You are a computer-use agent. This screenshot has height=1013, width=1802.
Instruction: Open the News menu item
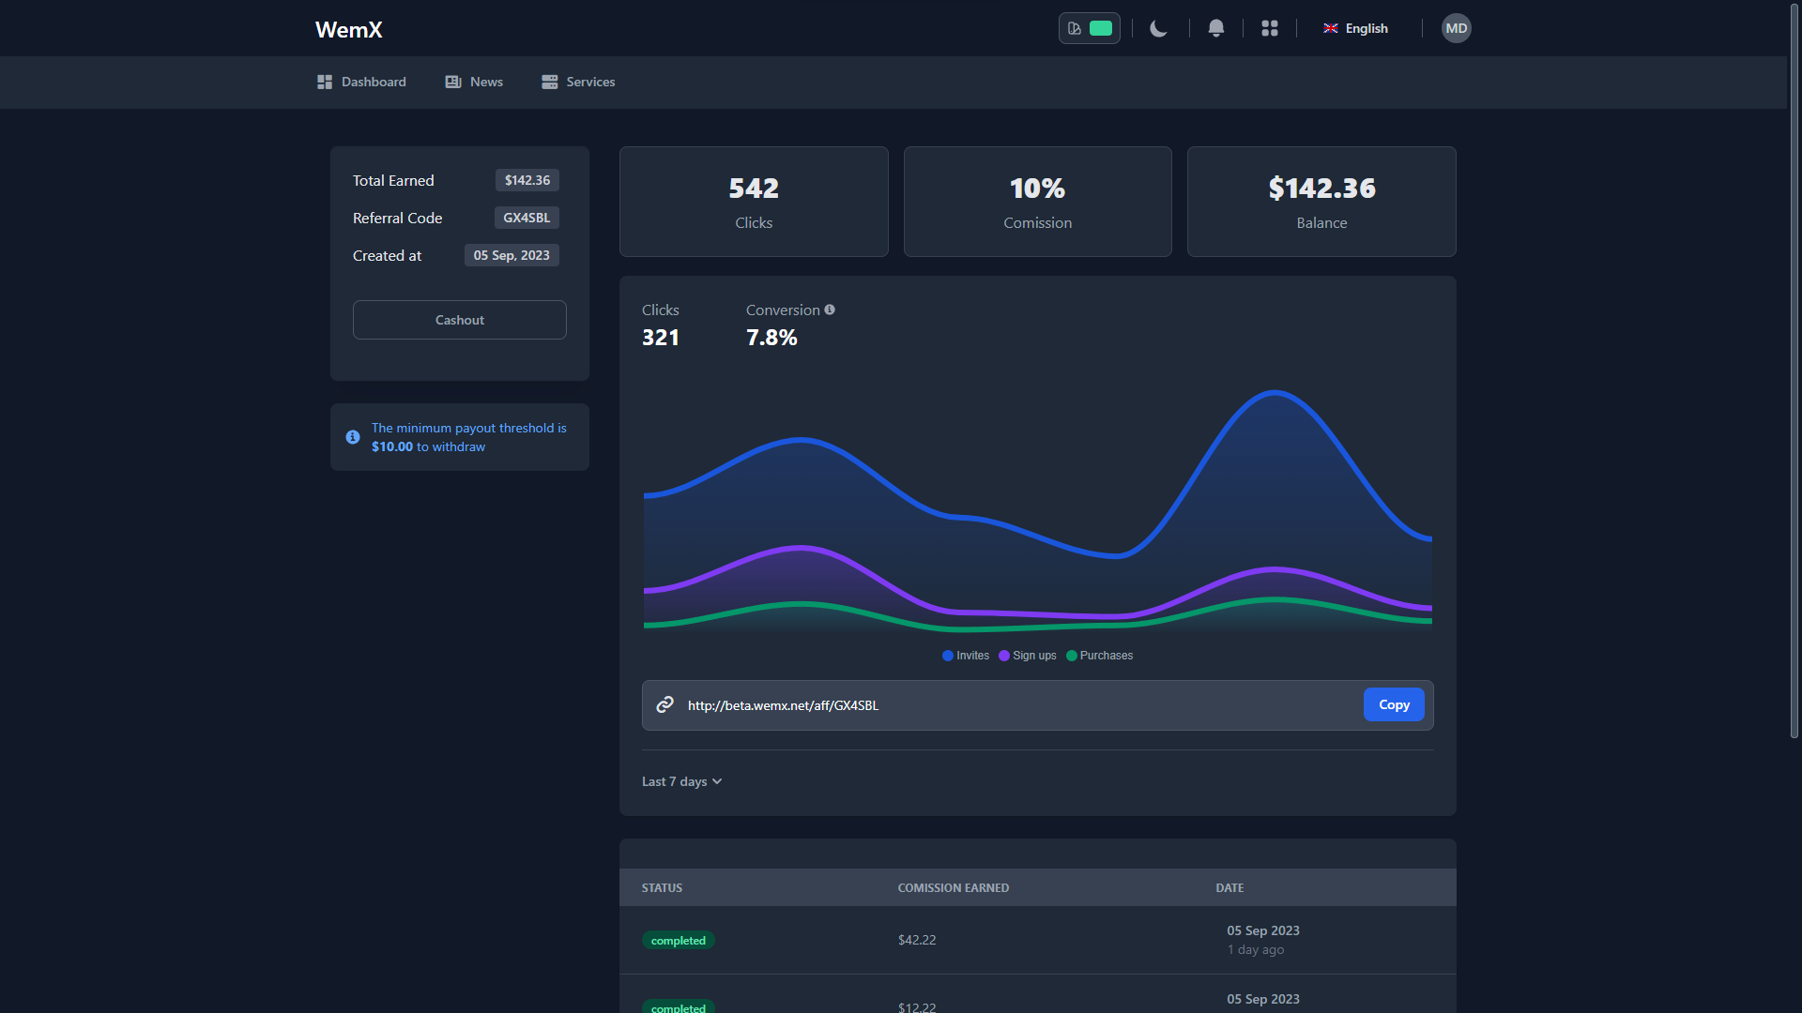point(474,82)
